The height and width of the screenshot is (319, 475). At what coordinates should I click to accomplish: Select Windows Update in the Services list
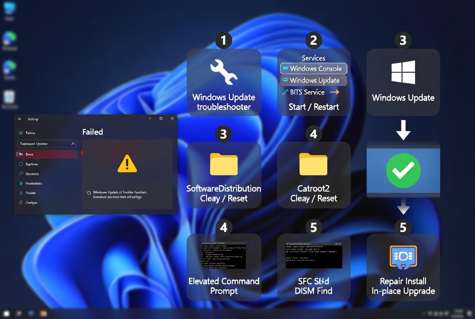pyautogui.click(x=314, y=80)
